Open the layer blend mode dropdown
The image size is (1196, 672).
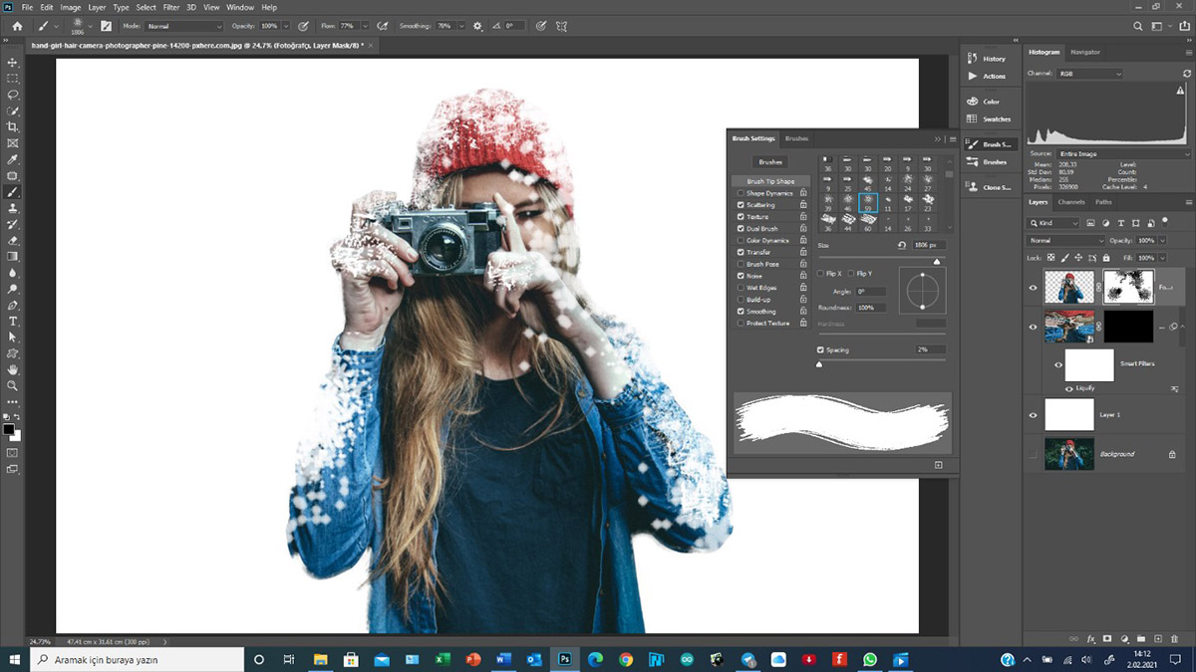(1065, 241)
